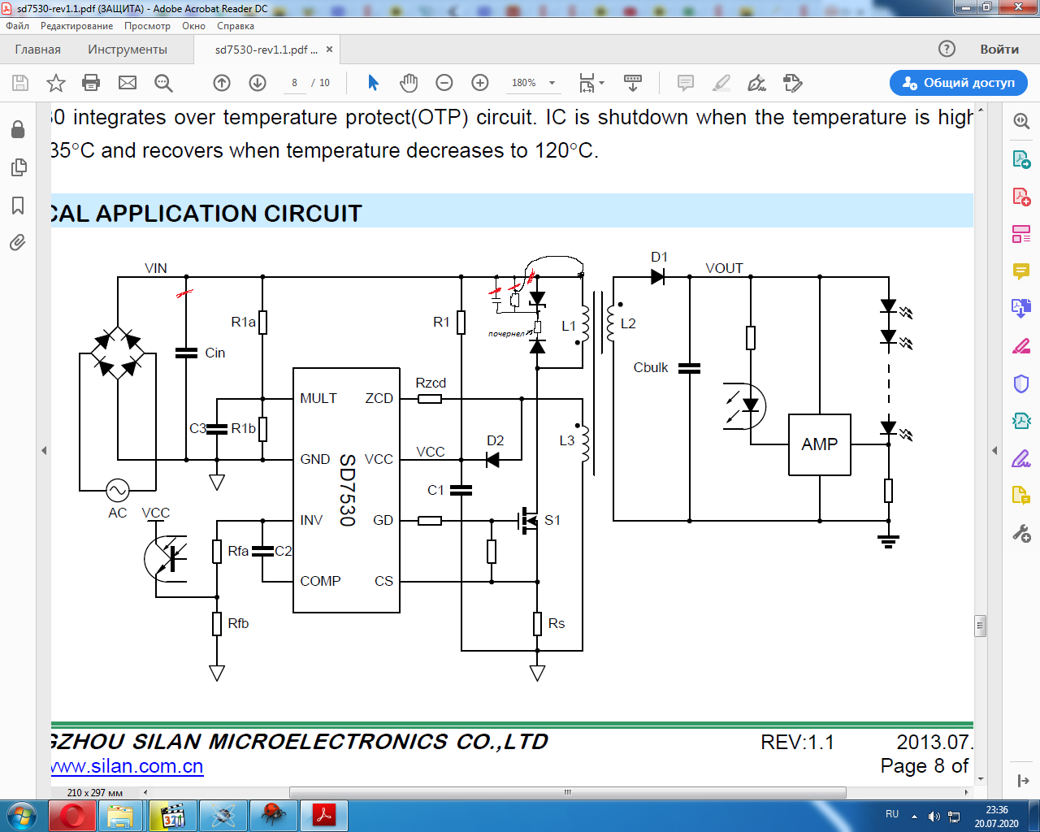This screenshot has width=1040, height=832.
Task: Go to previous page arrow
Action: [222, 83]
